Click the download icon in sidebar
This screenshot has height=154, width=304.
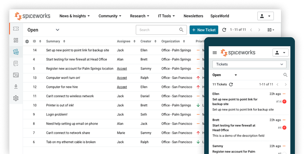[x=16, y=86]
